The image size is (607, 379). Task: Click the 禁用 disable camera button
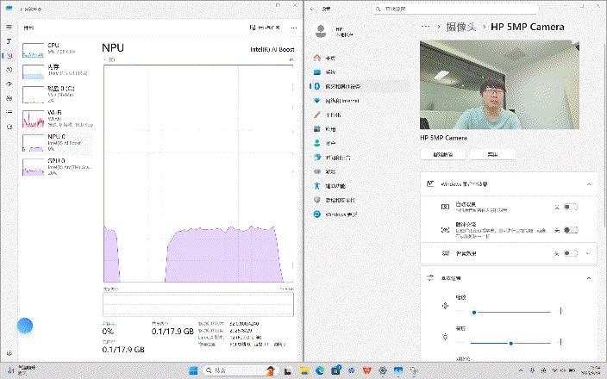(492, 154)
